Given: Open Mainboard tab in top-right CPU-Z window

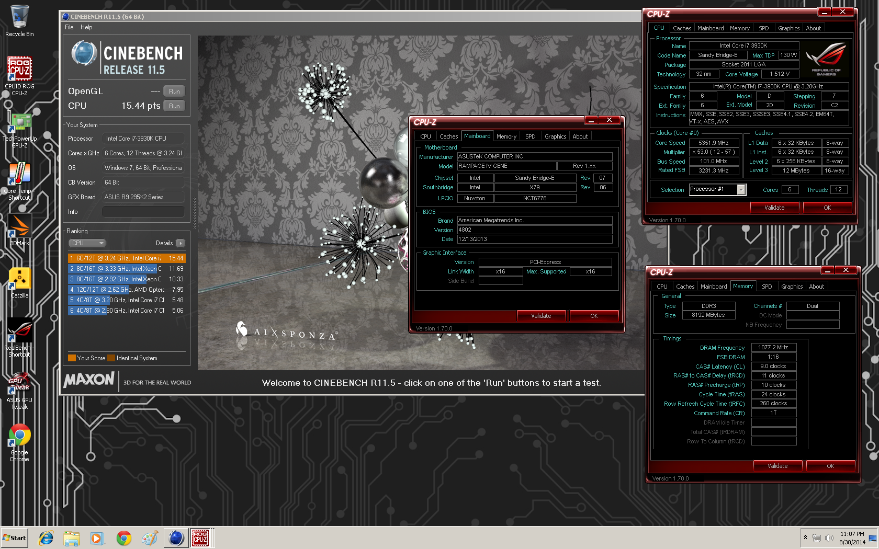Looking at the screenshot, I should 711,28.
